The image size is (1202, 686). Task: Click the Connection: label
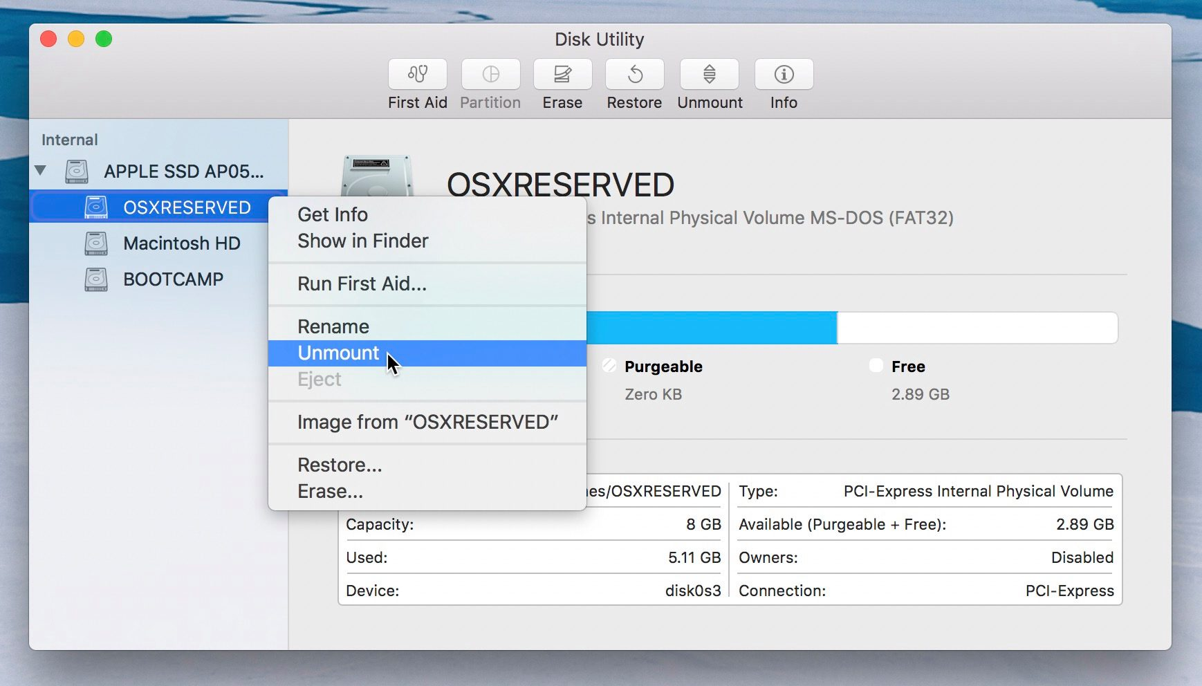tap(782, 591)
